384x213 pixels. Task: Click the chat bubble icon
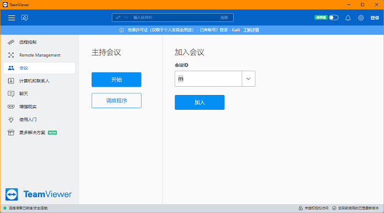11,94
